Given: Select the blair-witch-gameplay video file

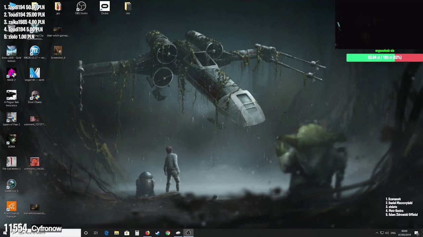Looking at the screenshot, I should point(58,32).
